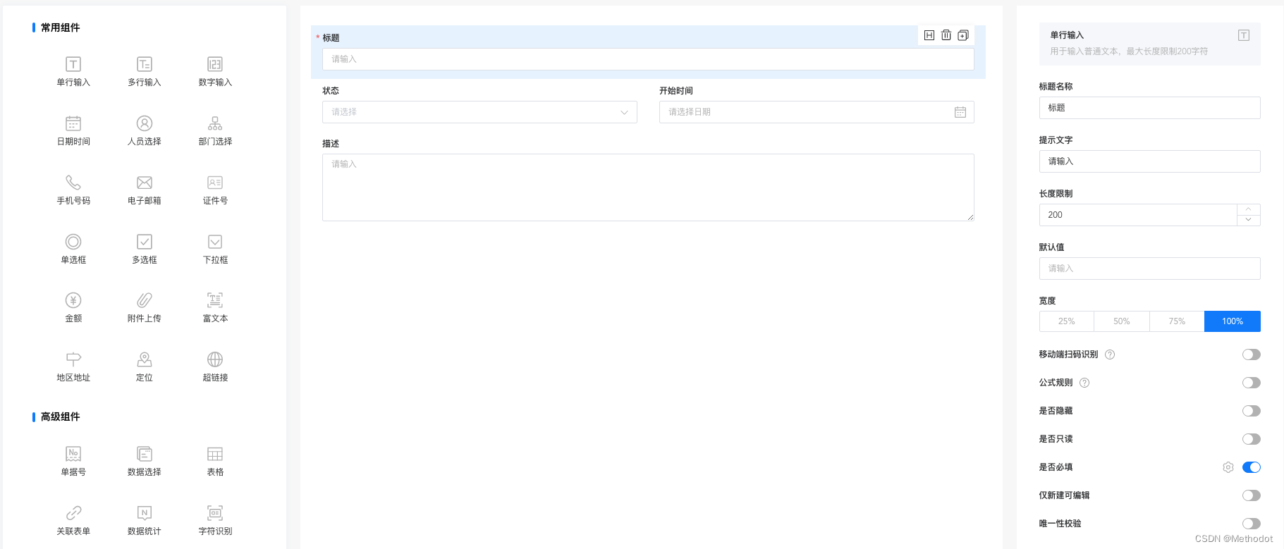Turn on the 公式规则 switch

[1252, 383]
